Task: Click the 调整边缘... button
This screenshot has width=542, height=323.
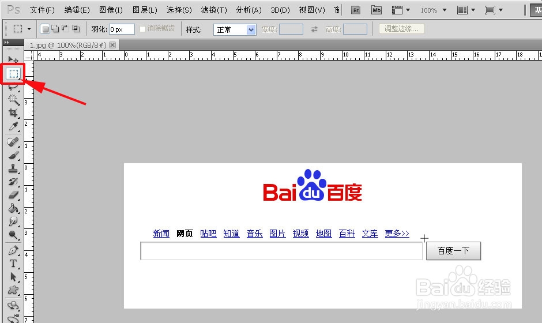Action: (401, 29)
